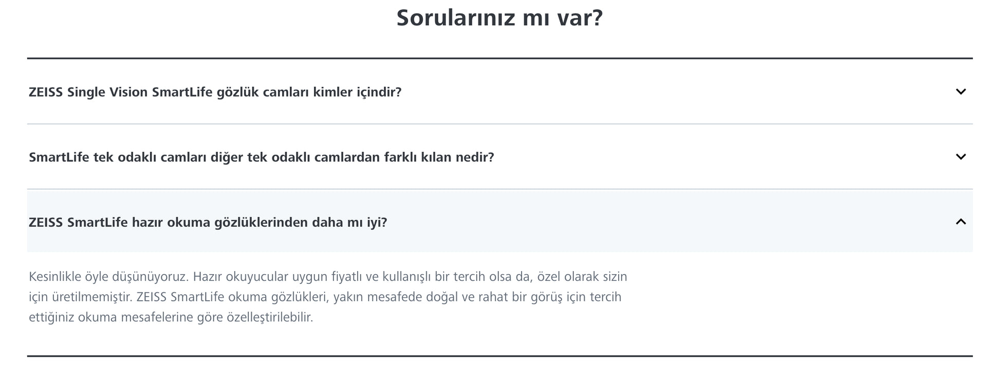Screen dimensions: 1000x368
Task: Click 'SmartLife' at start of second question
Action: [x=59, y=157]
